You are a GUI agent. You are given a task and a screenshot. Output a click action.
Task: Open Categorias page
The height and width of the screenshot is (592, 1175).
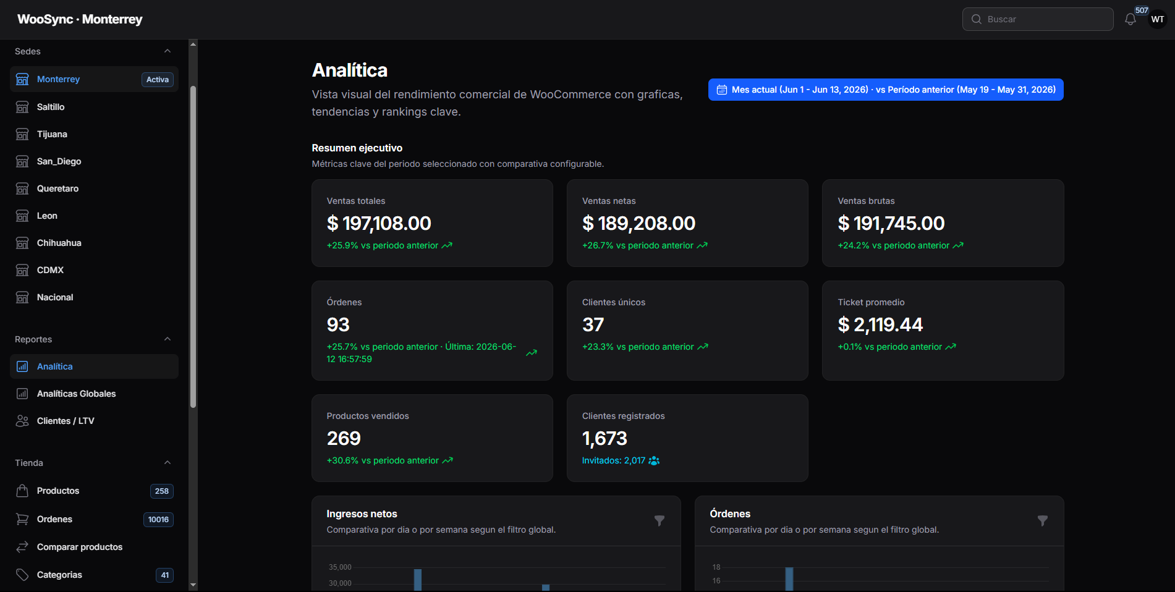(x=94, y=575)
